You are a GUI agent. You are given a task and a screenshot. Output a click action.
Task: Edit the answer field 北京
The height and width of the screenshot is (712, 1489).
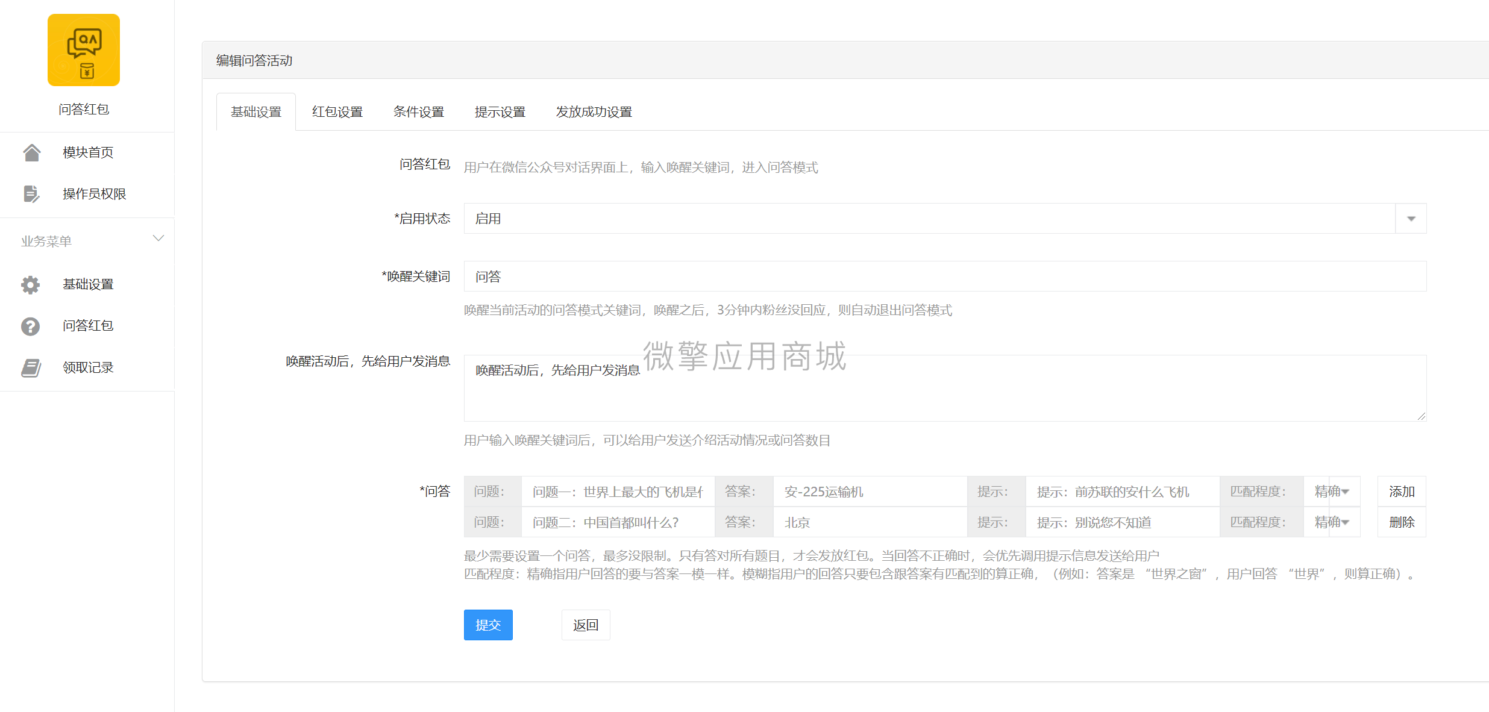pos(870,522)
